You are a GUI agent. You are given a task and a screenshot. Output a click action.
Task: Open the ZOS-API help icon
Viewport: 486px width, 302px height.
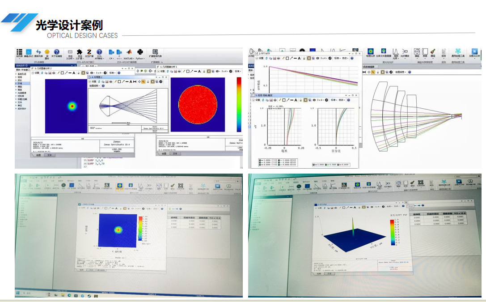(99, 52)
